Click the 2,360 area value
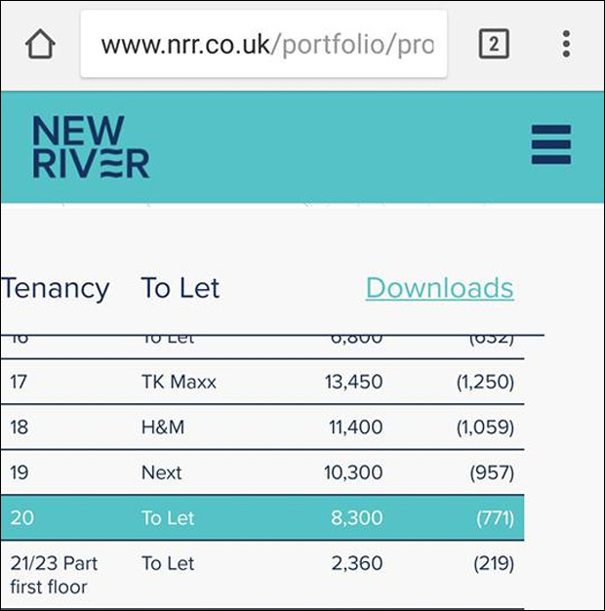The width and height of the screenshot is (605, 611). click(357, 563)
